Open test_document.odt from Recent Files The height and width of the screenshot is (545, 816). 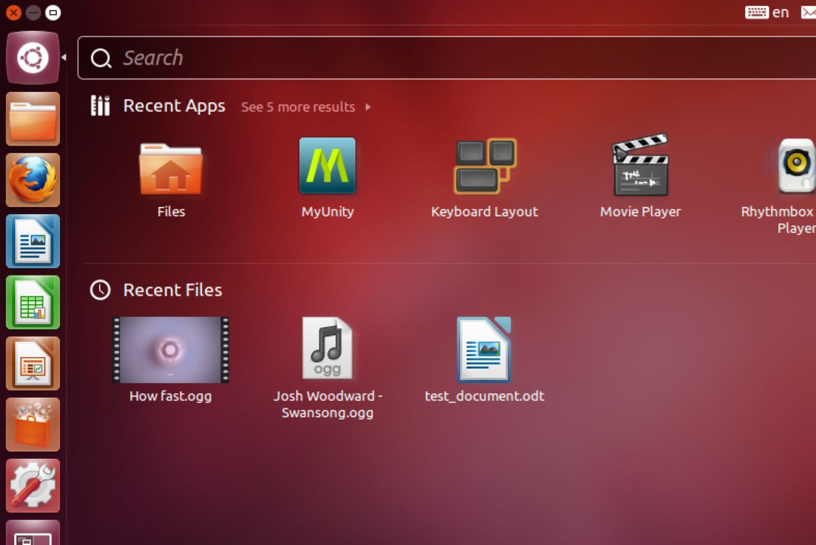(484, 349)
